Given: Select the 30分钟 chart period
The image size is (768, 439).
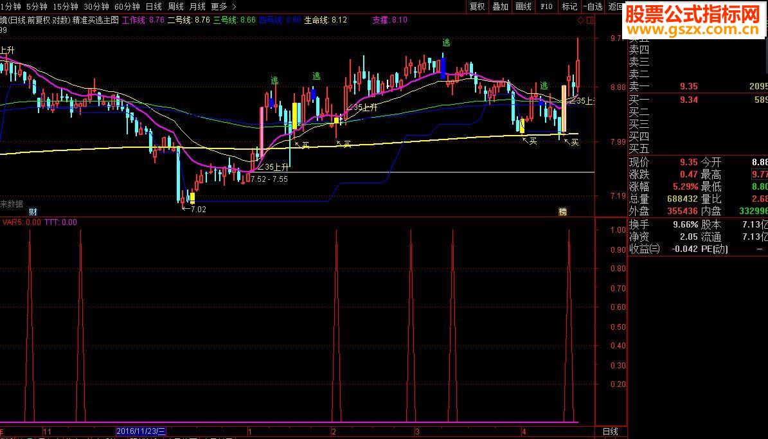Looking at the screenshot, I should 96,6.
